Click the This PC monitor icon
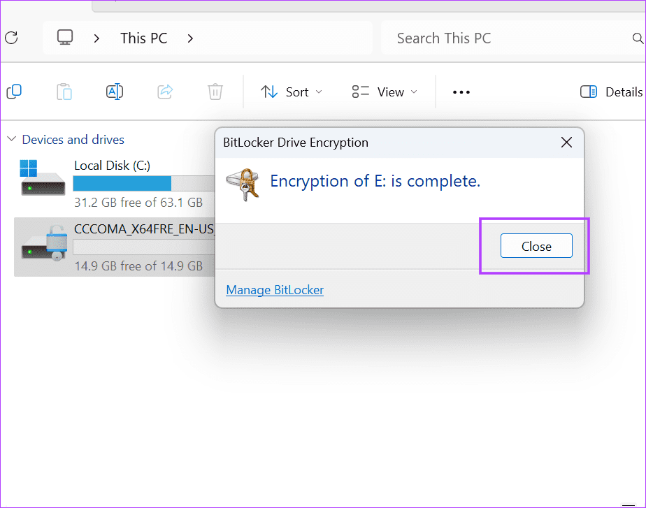The image size is (646, 508). 66,38
